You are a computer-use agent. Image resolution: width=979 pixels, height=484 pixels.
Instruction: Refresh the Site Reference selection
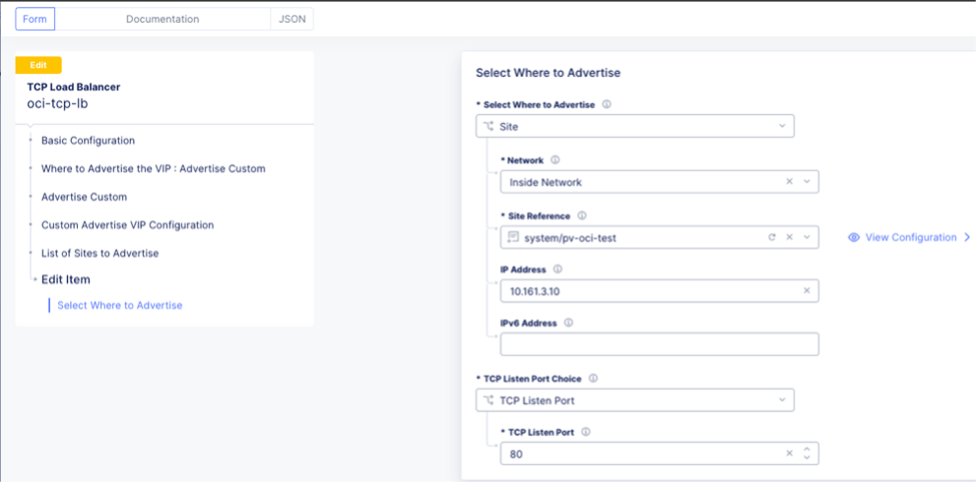coord(771,238)
